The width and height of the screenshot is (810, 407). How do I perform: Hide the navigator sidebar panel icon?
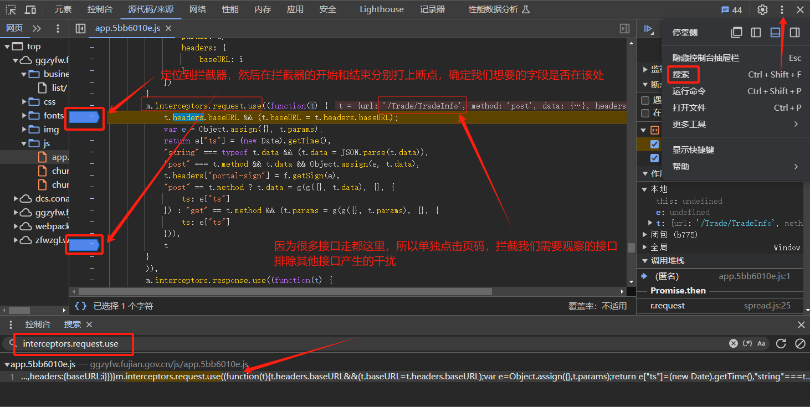click(x=80, y=28)
